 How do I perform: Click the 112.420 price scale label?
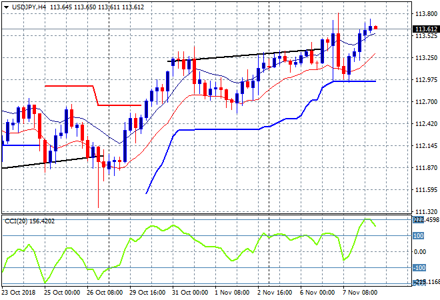(x=426, y=124)
